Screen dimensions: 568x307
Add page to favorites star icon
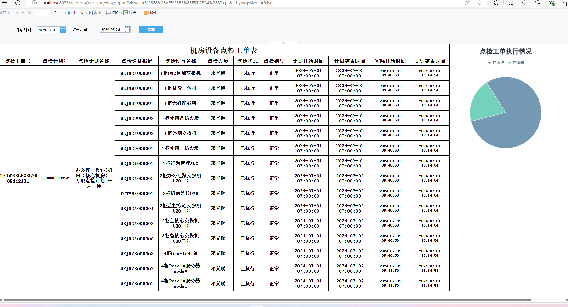click(x=480, y=3)
